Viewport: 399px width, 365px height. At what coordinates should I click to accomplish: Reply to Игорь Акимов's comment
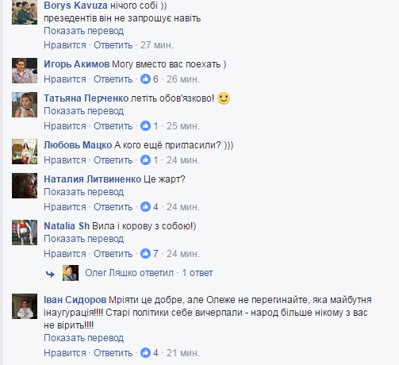(113, 79)
